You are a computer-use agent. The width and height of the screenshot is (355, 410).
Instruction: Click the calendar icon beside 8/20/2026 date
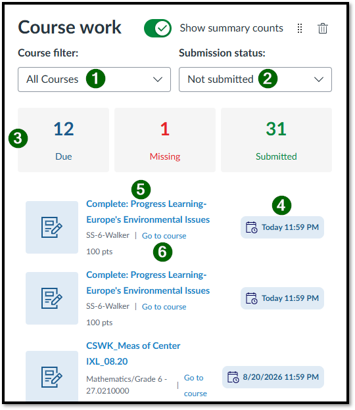(x=233, y=377)
